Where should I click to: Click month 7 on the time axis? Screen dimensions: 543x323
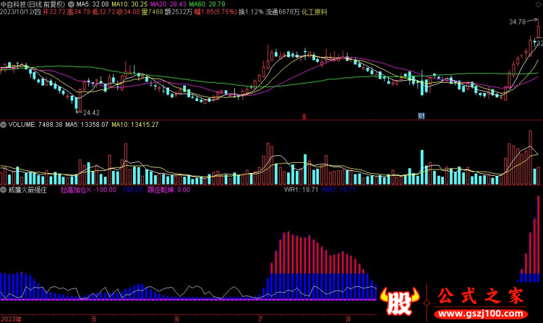pyautogui.click(x=261, y=319)
